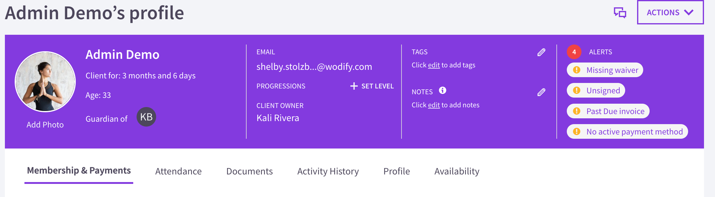The image size is (715, 197).
Task: Open the No active payment method alert
Action: pos(627,131)
